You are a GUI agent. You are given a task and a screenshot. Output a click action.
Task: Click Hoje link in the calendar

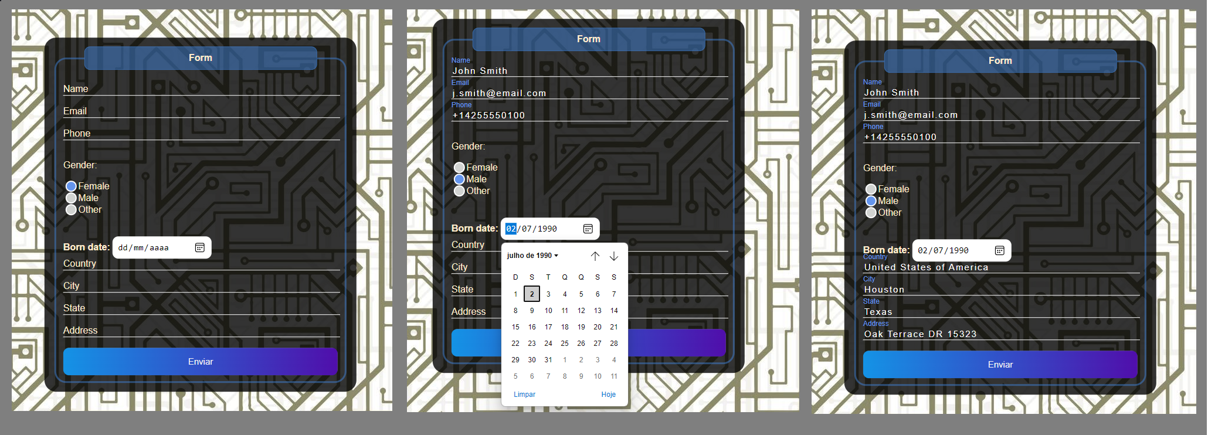(608, 395)
